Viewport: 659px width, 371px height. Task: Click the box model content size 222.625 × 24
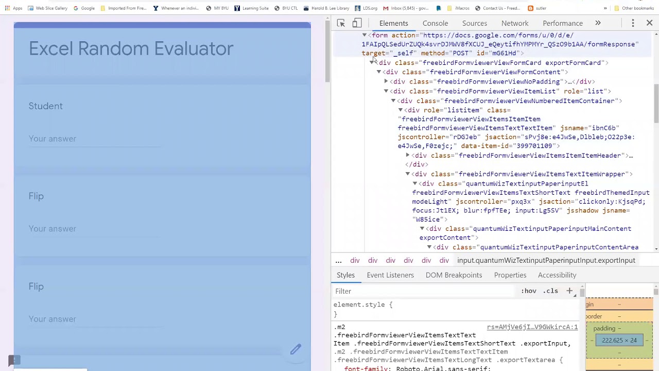click(x=619, y=340)
